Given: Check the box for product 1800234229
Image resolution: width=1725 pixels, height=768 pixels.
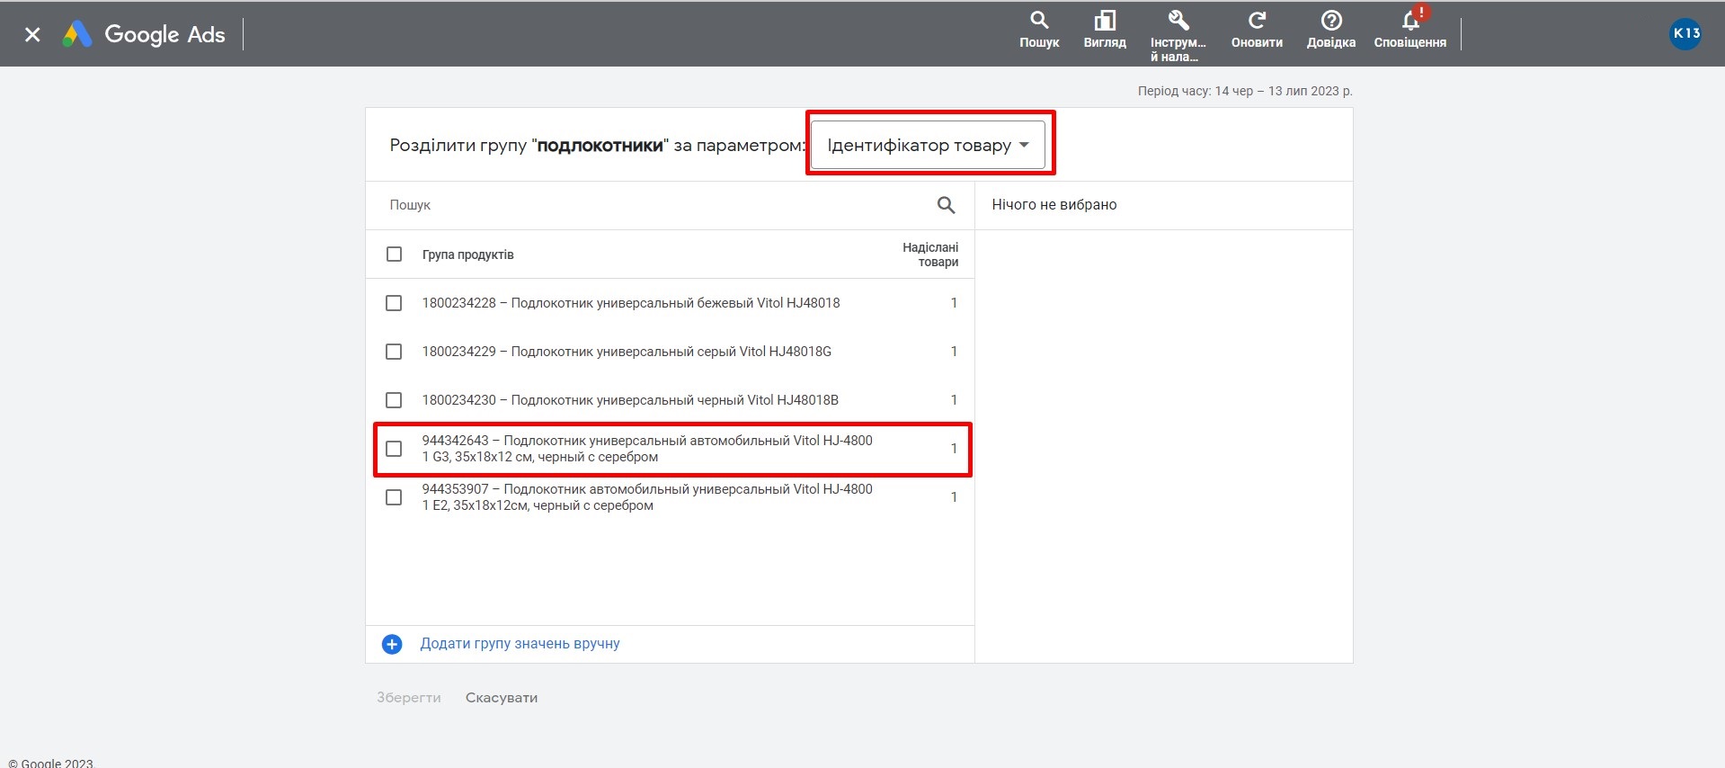Looking at the screenshot, I should pos(394,352).
